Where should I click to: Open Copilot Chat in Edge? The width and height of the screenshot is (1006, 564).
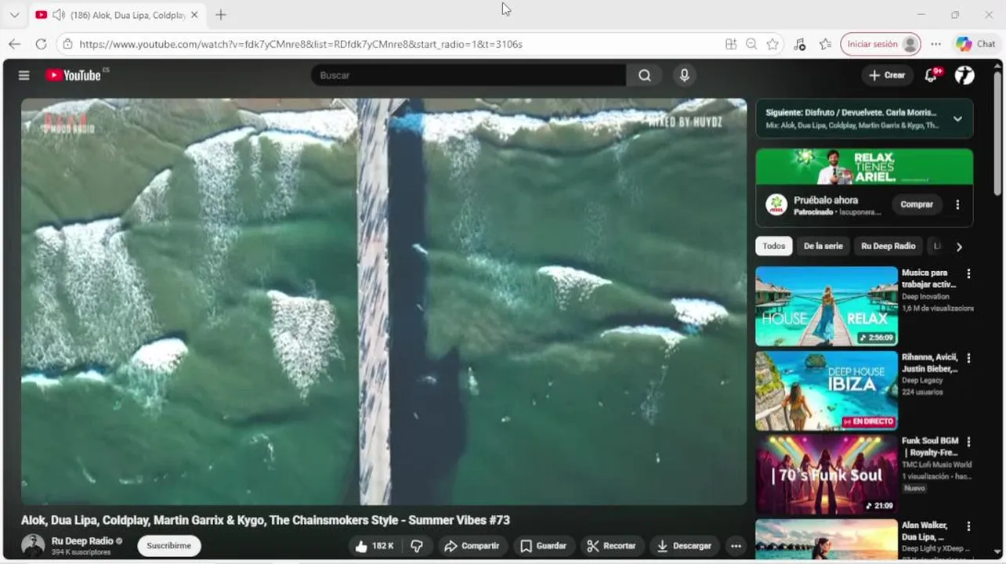975,44
